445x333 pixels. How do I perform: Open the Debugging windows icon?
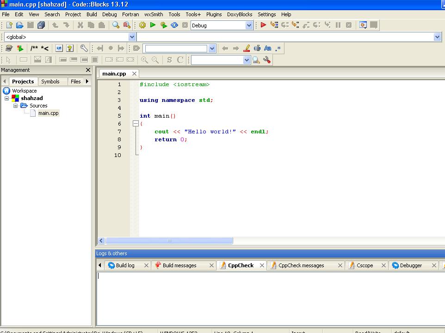(x=363, y=25)
